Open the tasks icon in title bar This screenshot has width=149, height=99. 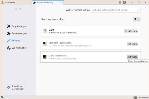(124, 3)
